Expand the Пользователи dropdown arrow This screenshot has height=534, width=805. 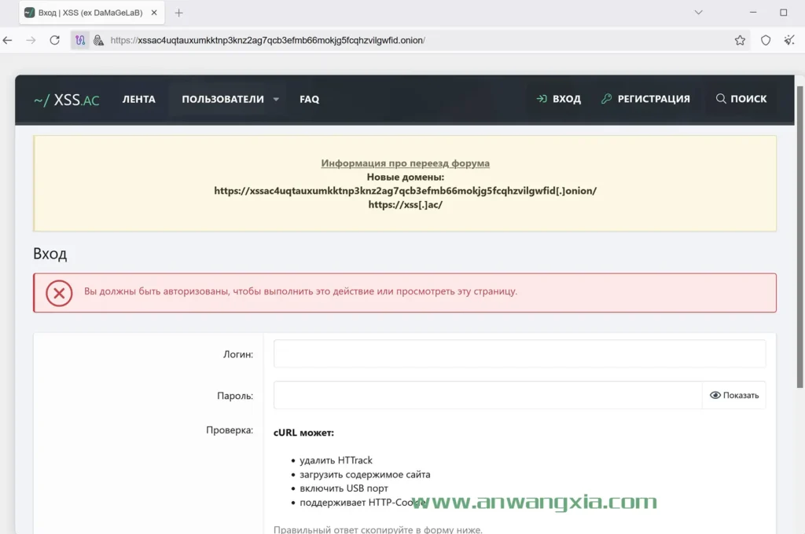(x=276, y=100)
